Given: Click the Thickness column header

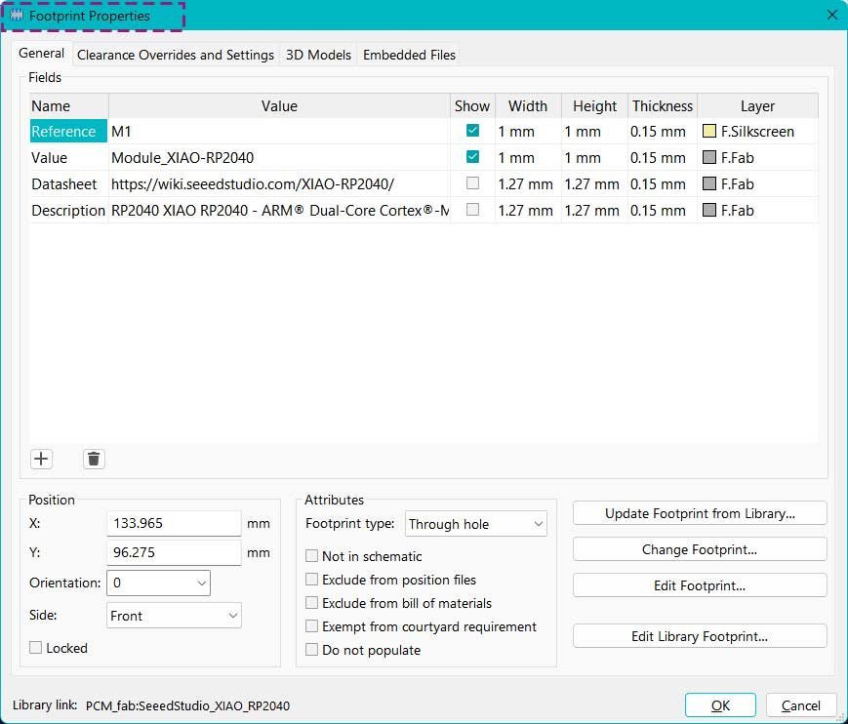Looking at the screenshot, I should (x=663, y=106).
